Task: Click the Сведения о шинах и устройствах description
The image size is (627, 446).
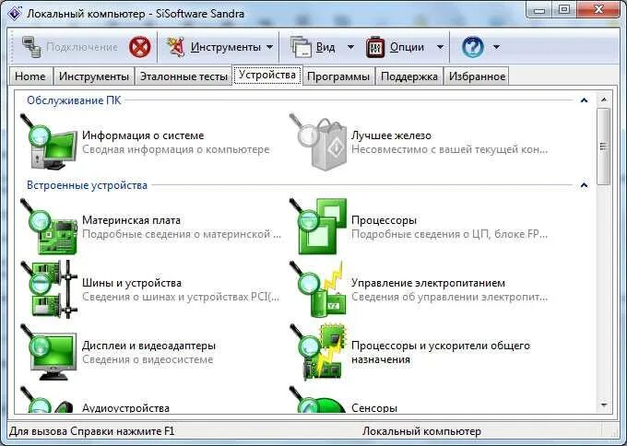Action: click(181, 297)
